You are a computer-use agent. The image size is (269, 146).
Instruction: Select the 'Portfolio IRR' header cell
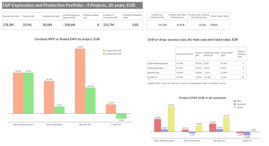[32, 16]
